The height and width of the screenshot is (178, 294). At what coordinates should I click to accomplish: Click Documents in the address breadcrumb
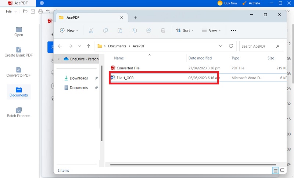click(117, 46)
